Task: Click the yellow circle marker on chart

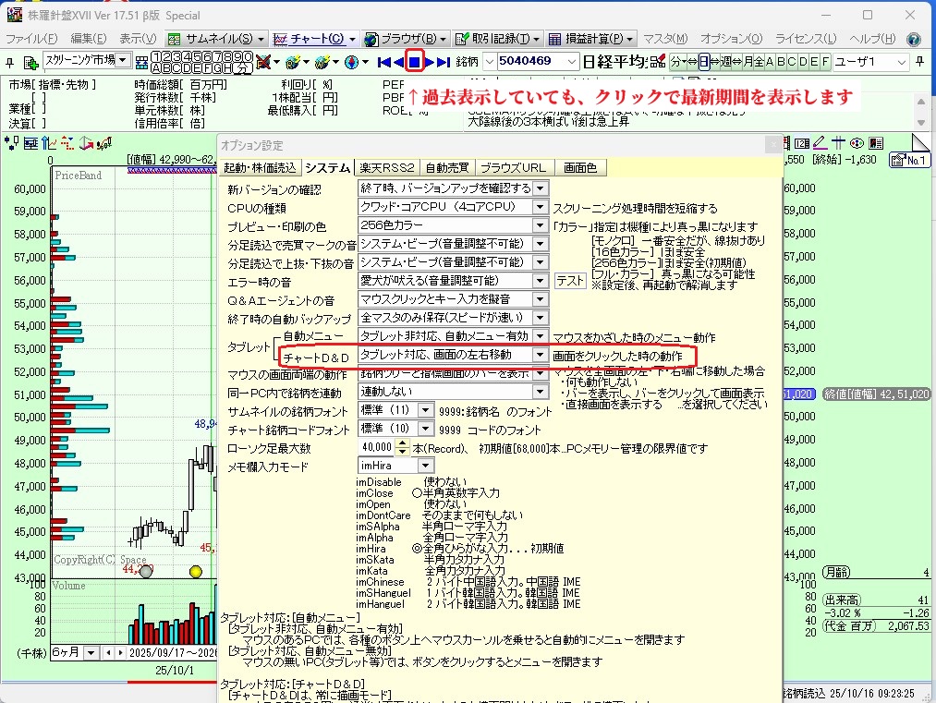Action: [x=195, y=572]
